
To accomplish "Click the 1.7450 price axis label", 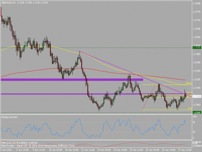I will 197,54.
